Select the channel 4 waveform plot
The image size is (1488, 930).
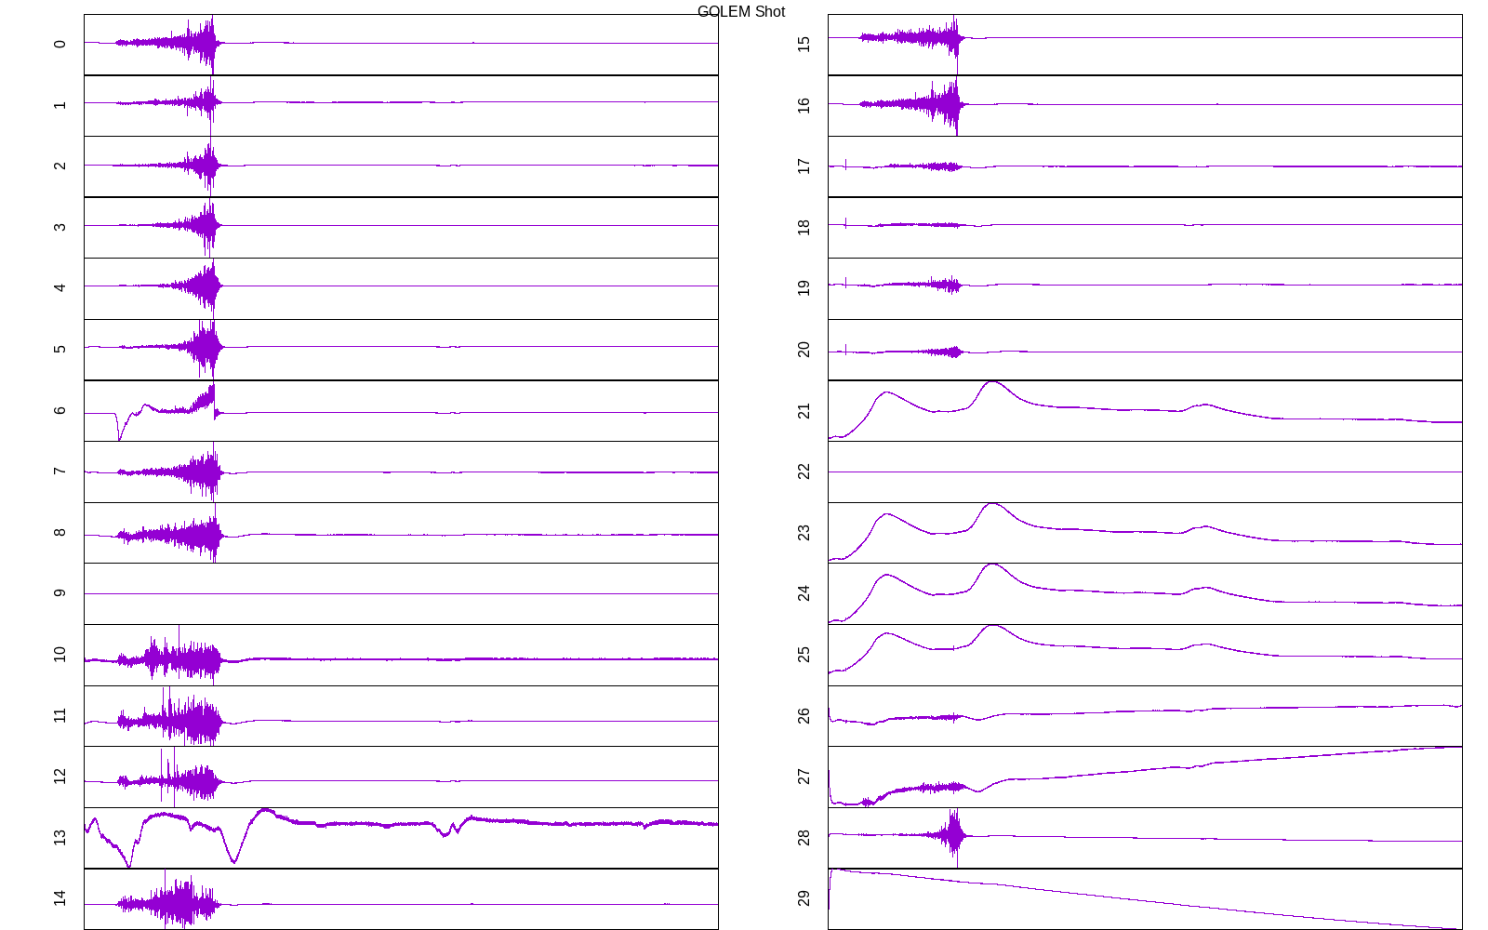pos(401,288)
